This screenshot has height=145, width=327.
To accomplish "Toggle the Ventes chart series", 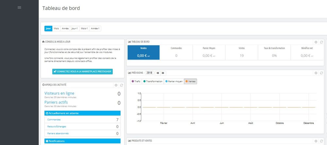I will click(x=190, y=82).
